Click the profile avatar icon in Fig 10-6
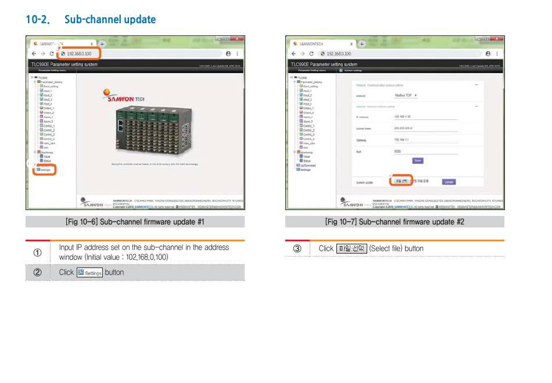The width and height of the screenshot is (552, 383). pos(228,54)
